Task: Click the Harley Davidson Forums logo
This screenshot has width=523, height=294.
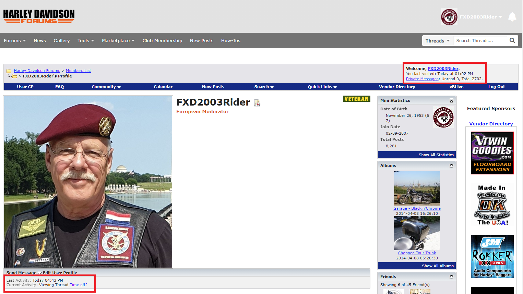Action: 39,16
